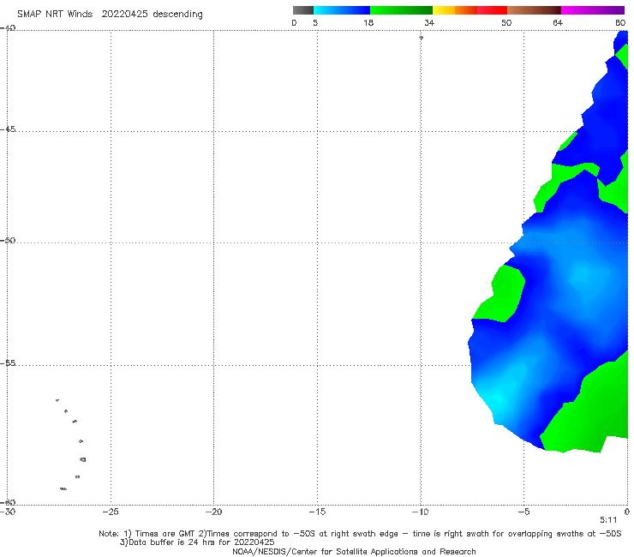Click the small island marker near -10 longitude
Image resolution: width=634 pixels, height=557 pixels.
pyautogui.click(x=421, y=38)
